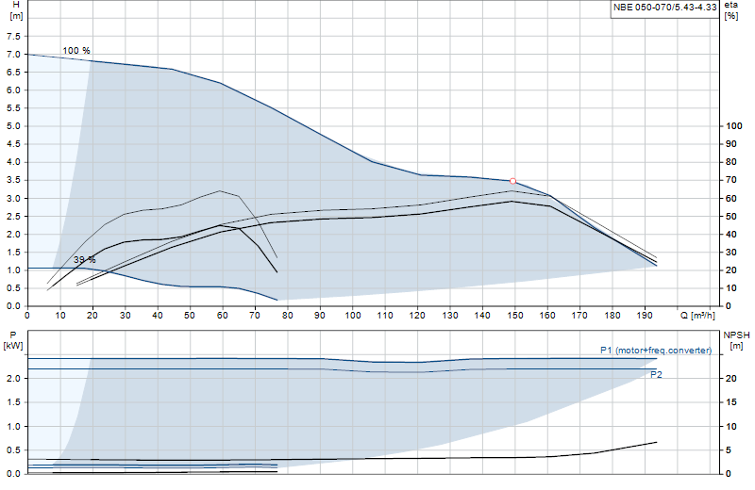This screenshot has width=755, height=490.
Task: Click the 2.0 tick on the power axis
Action: 13,379
